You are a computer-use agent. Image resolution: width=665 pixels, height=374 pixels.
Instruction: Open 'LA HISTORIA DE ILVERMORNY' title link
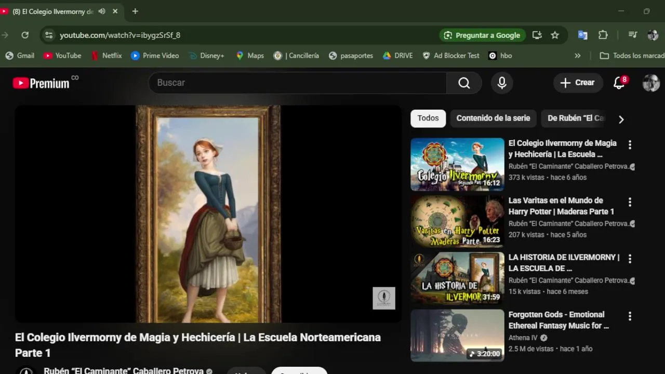click(564, 263)
